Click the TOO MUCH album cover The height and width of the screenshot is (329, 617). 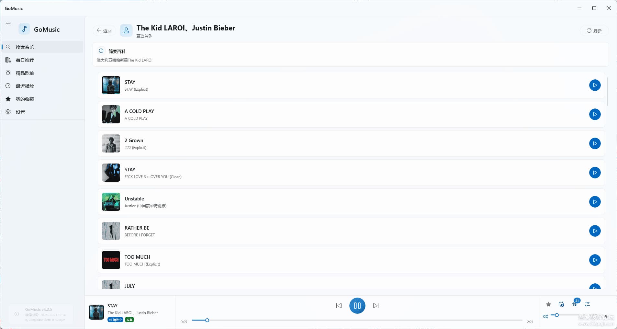[x=111, y=260]
